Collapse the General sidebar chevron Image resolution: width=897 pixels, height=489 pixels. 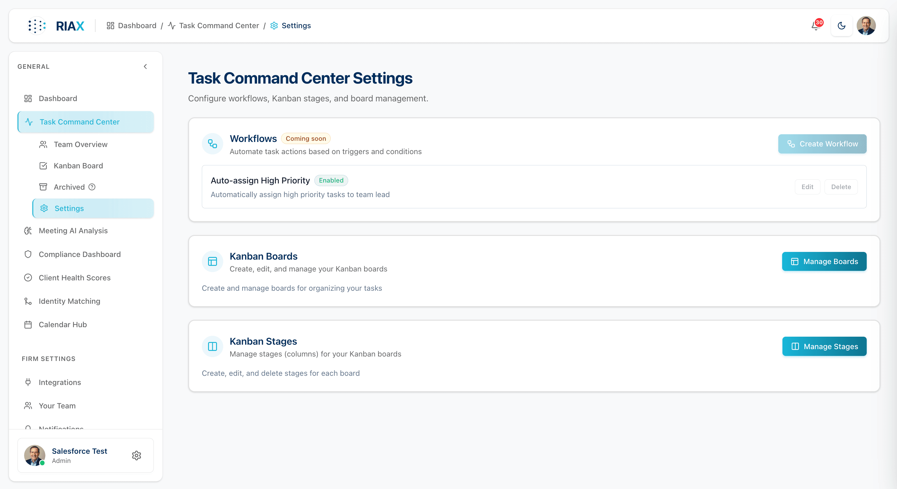[x=145, y=66]
